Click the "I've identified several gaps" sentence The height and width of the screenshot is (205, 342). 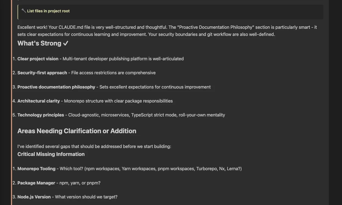point(94,146)
